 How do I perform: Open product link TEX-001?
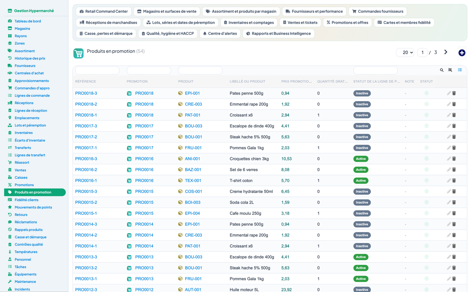[193, 181]
